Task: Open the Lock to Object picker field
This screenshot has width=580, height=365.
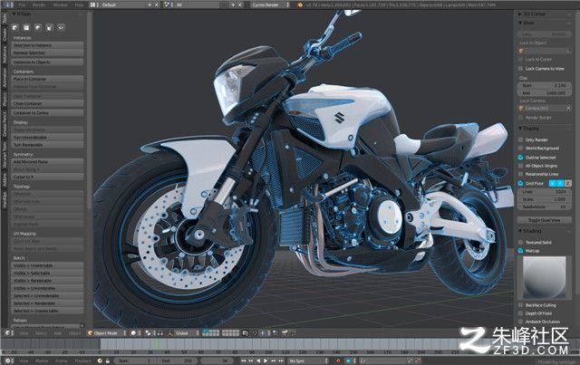Action: [x=544, y=51]
